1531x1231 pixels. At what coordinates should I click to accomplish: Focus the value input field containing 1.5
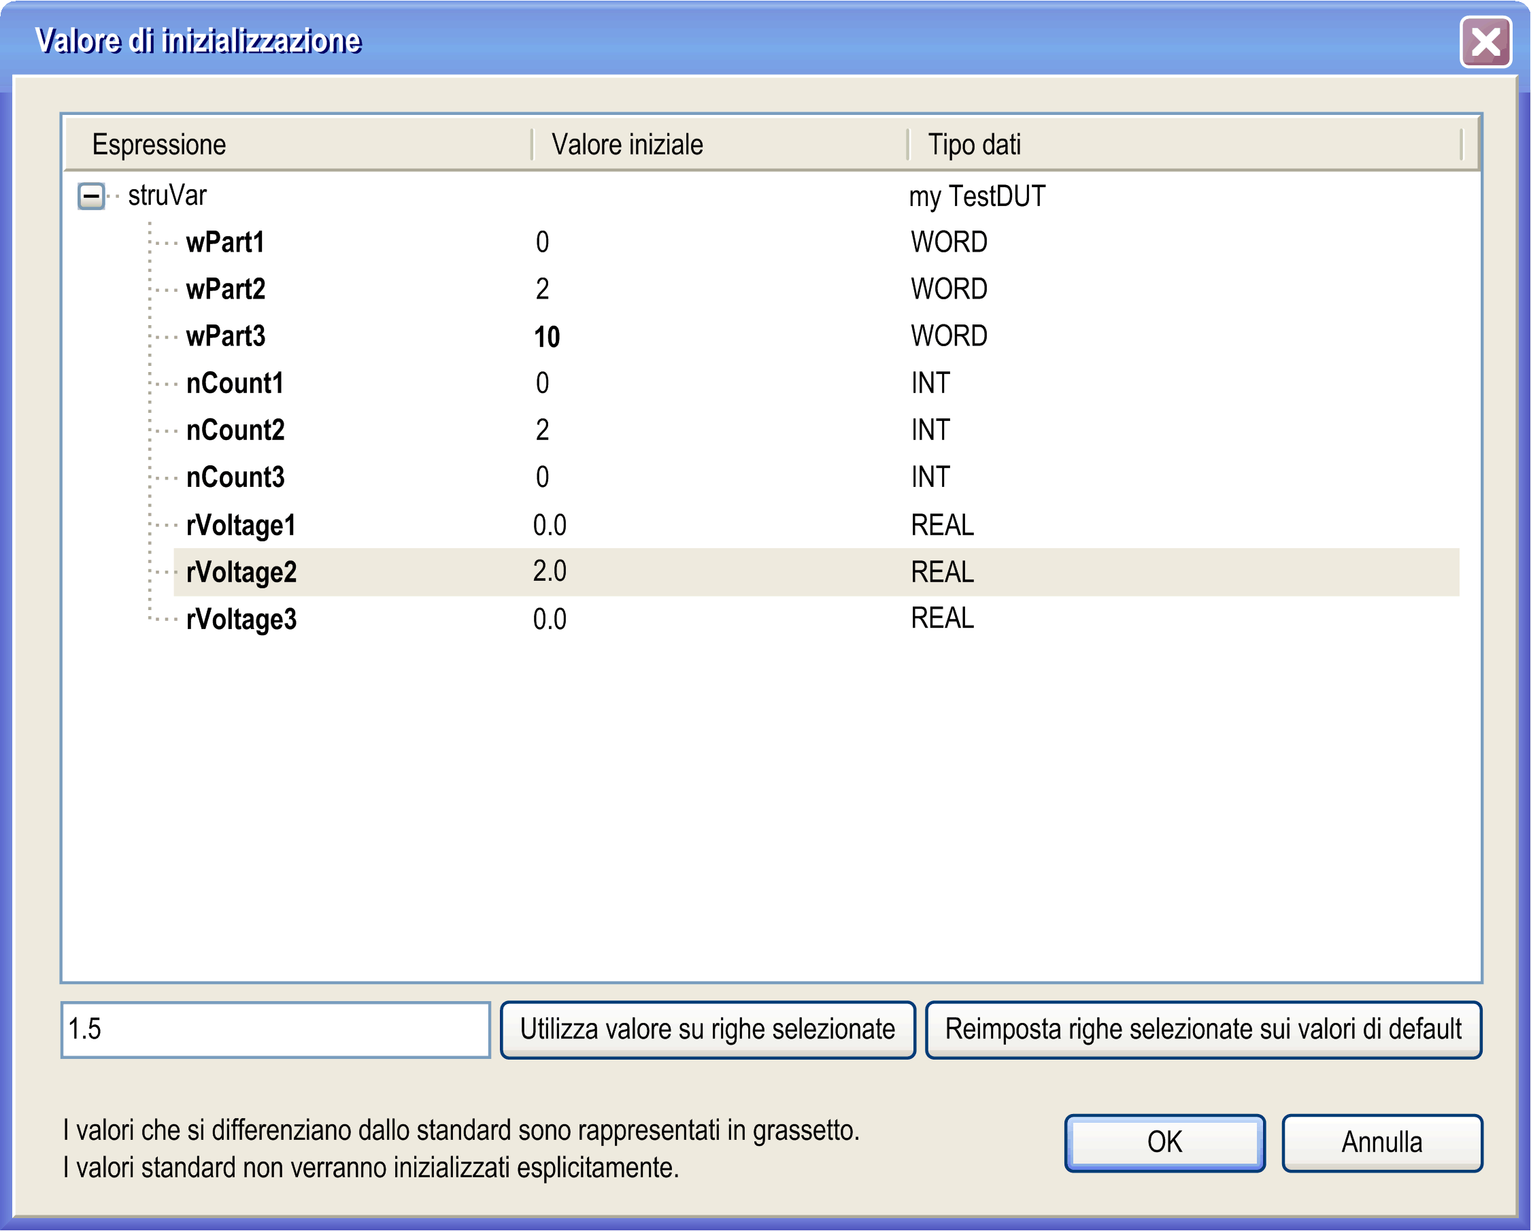[275, 1030]
